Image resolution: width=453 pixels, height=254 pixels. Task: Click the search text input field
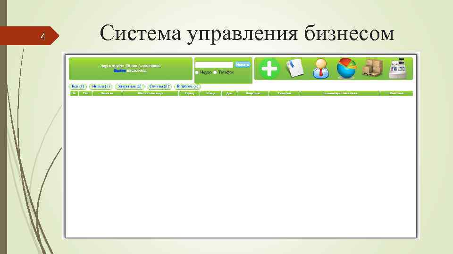[x=214, y=65]
